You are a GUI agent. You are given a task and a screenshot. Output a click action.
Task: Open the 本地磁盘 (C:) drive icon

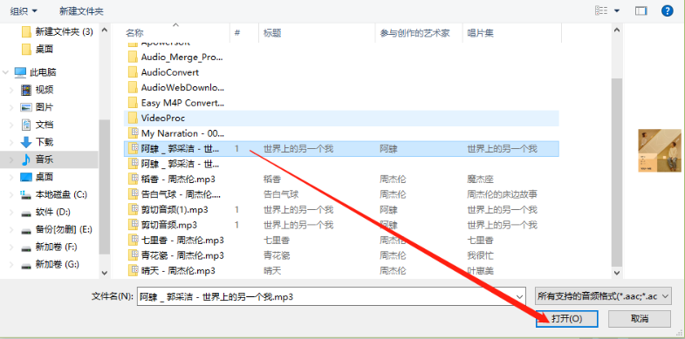tap(26, 194)
